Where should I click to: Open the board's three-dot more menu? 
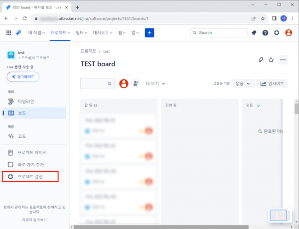tap(283, 60)
